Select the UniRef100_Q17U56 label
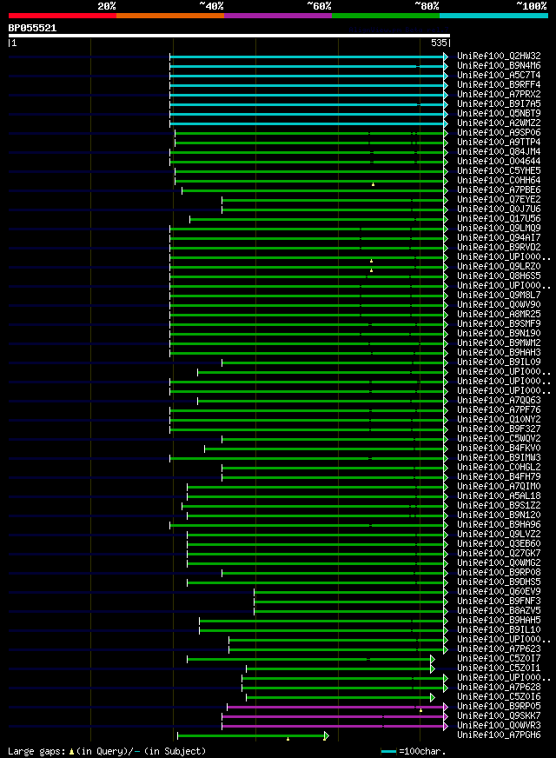 tap(499, 219)
